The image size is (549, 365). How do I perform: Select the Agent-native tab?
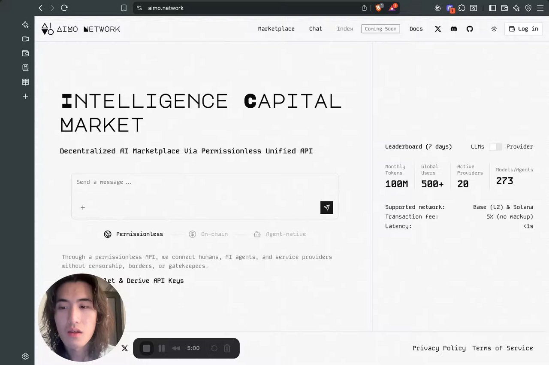tap(280, 234)
